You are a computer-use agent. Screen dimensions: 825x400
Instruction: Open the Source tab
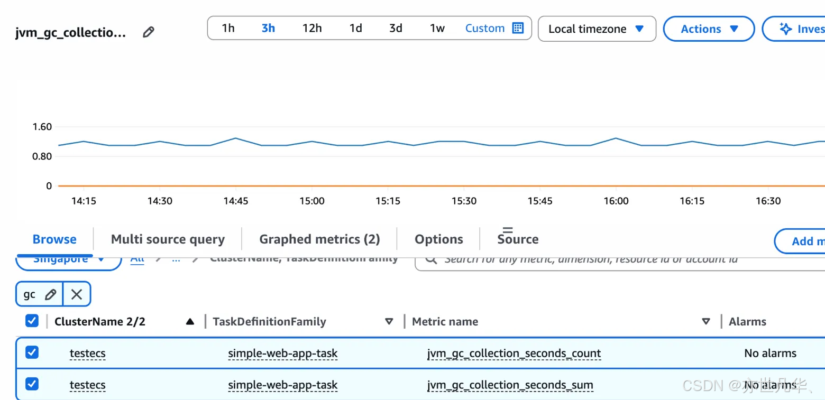518,239
